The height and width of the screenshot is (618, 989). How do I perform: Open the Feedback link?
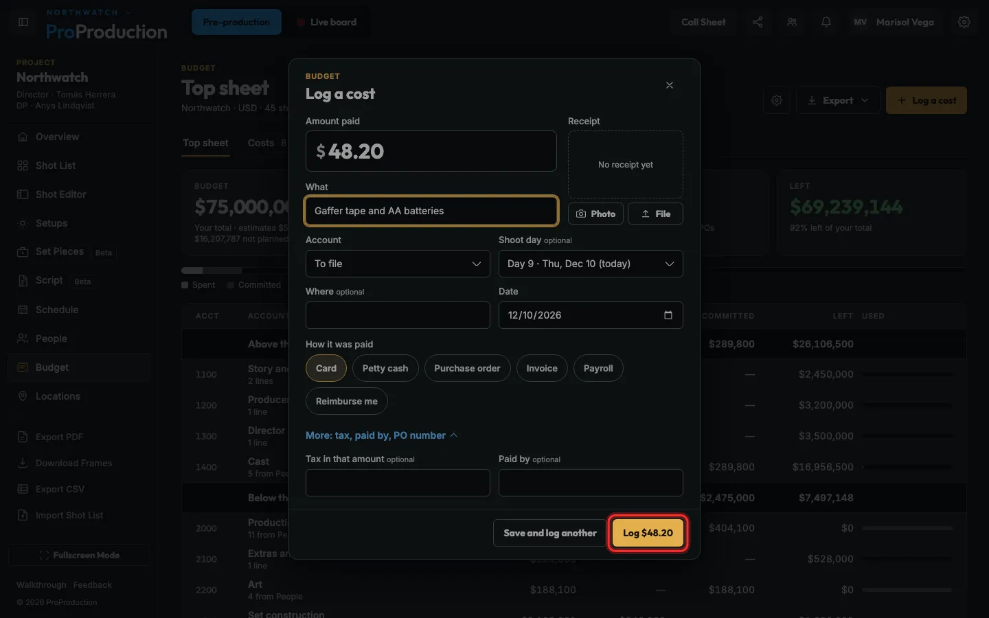pos(92,585)
